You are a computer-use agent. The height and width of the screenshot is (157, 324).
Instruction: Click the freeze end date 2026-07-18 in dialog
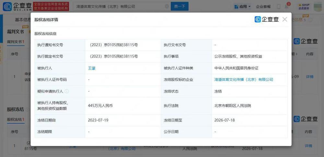pyautogui.click(x=225, y=120)
